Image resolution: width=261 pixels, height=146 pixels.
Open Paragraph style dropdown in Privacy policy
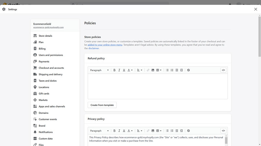point(100,131)
